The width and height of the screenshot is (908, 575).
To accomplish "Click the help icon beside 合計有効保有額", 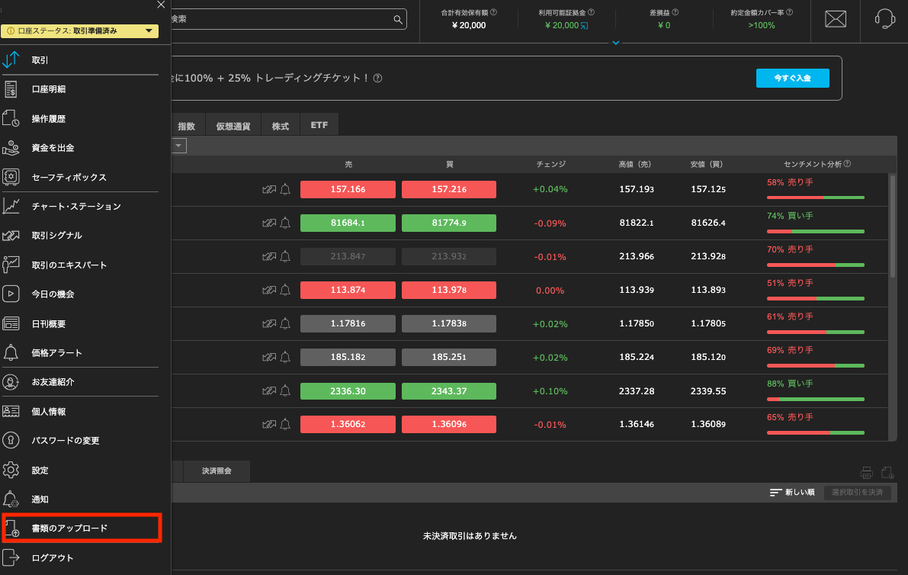I will (x=493, y=12).
